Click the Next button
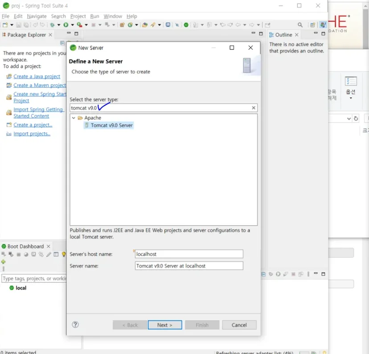The height and width of the screenshot is (354, 369). pos(165,325)
